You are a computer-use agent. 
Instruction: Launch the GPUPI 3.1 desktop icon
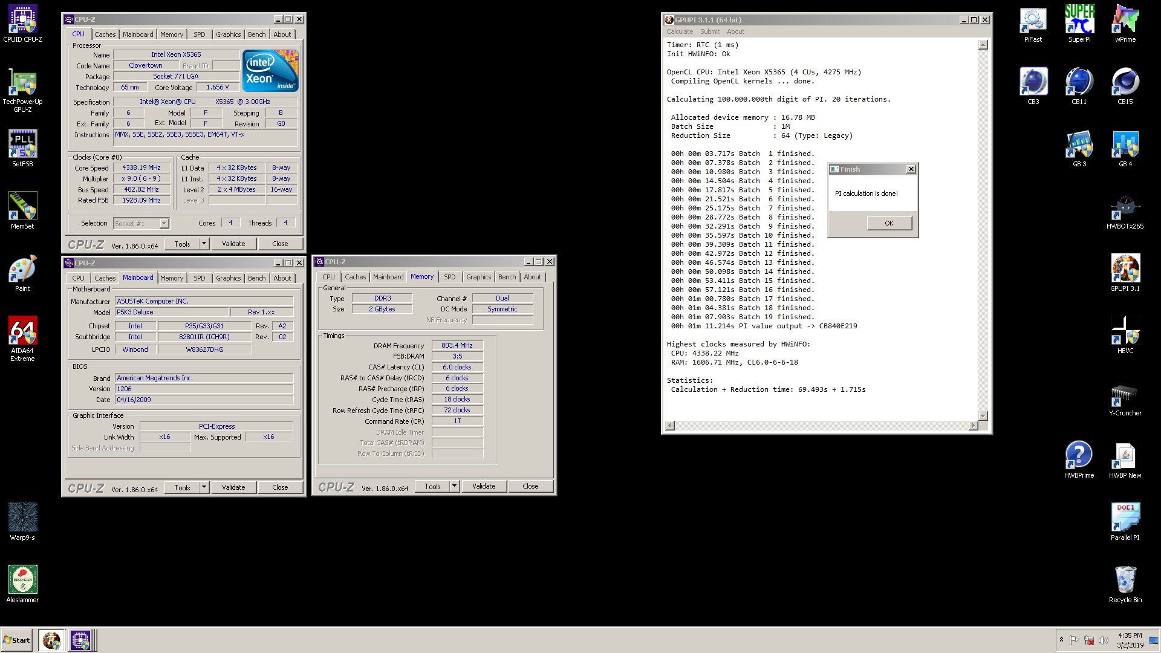[x=1125, y=273]
